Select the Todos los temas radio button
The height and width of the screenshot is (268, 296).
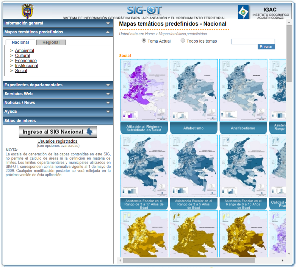click(183, 40)
